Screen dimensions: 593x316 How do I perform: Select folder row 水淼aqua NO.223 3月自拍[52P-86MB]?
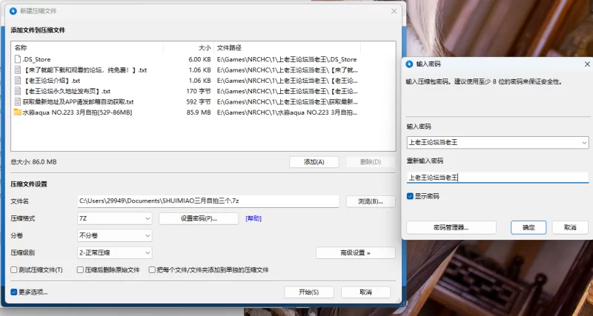[x=187, y=112]
